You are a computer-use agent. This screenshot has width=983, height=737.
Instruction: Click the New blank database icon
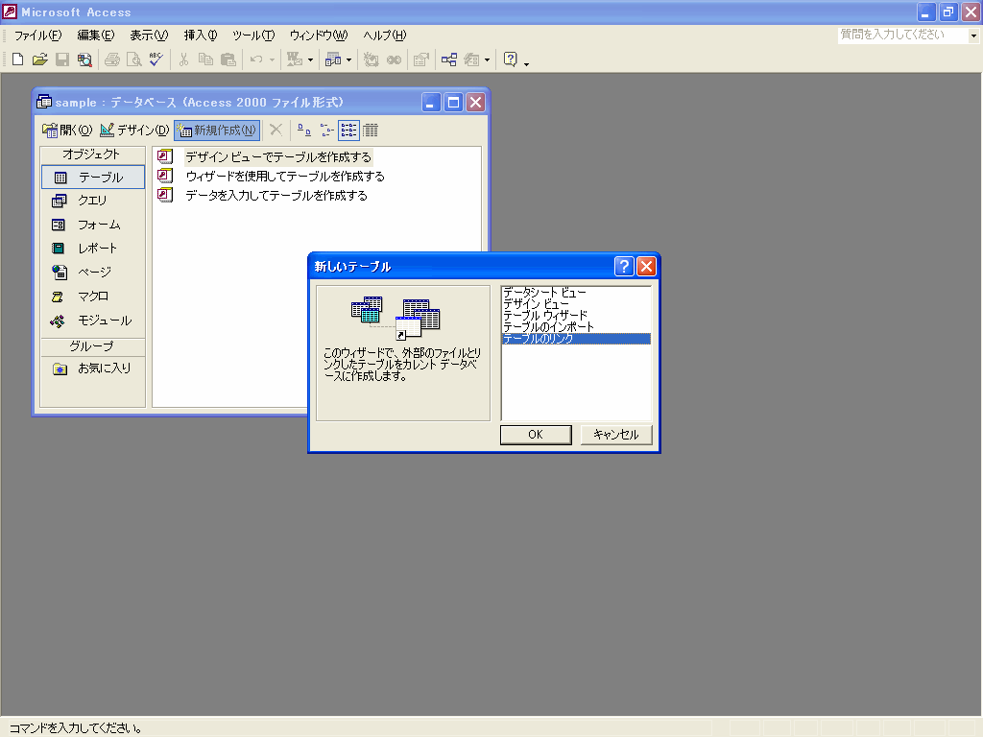pos(17,59)
